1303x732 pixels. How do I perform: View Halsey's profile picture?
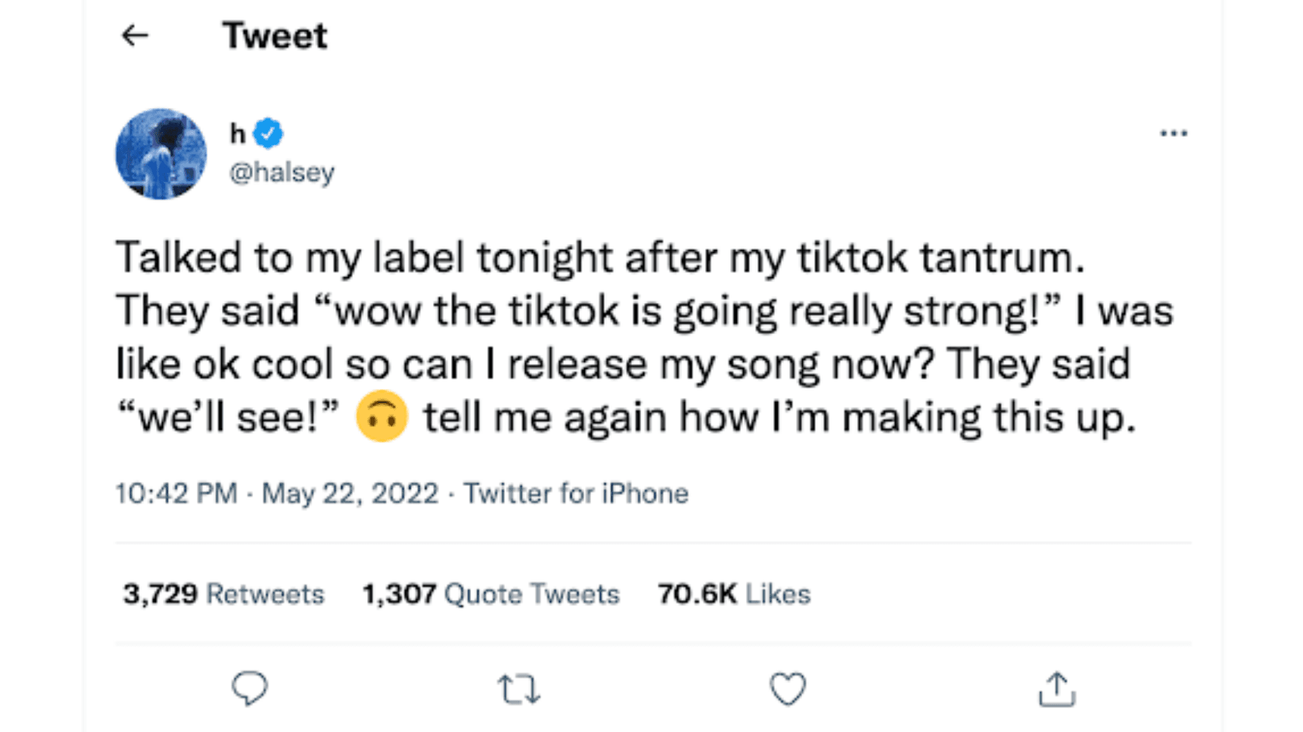coord(161,155)
